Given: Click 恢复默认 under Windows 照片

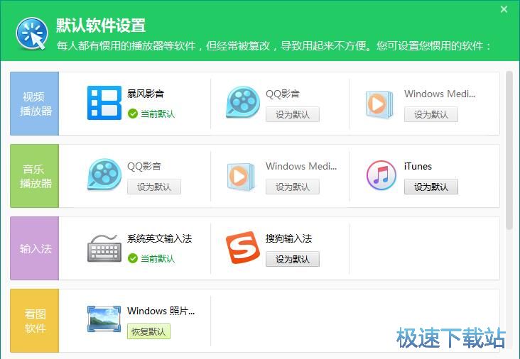Looking at the screenshot, I should pos(148,331).
